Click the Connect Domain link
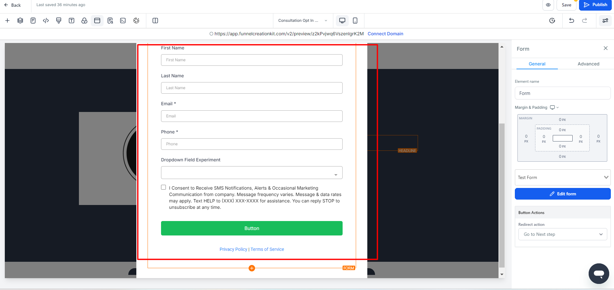The image size is (614, 290). click(x=385, y=34)
